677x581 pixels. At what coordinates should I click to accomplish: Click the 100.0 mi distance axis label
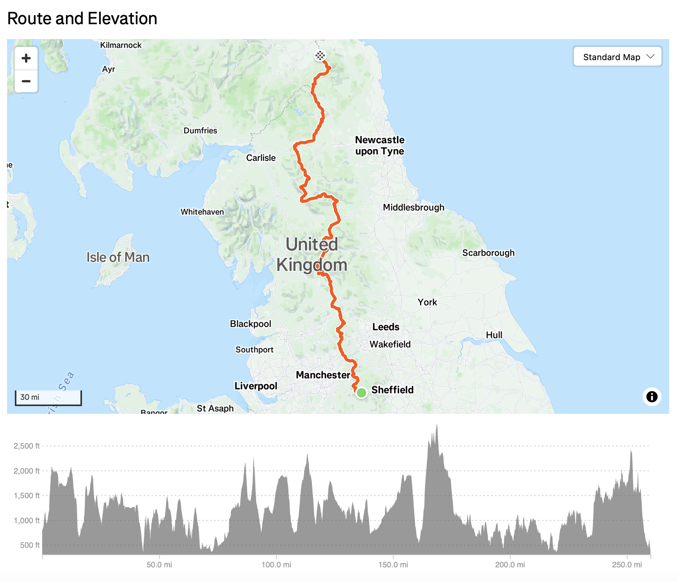point(276,565)
